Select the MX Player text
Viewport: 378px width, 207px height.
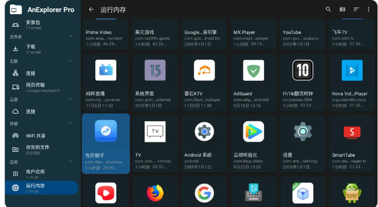point(244,32)
